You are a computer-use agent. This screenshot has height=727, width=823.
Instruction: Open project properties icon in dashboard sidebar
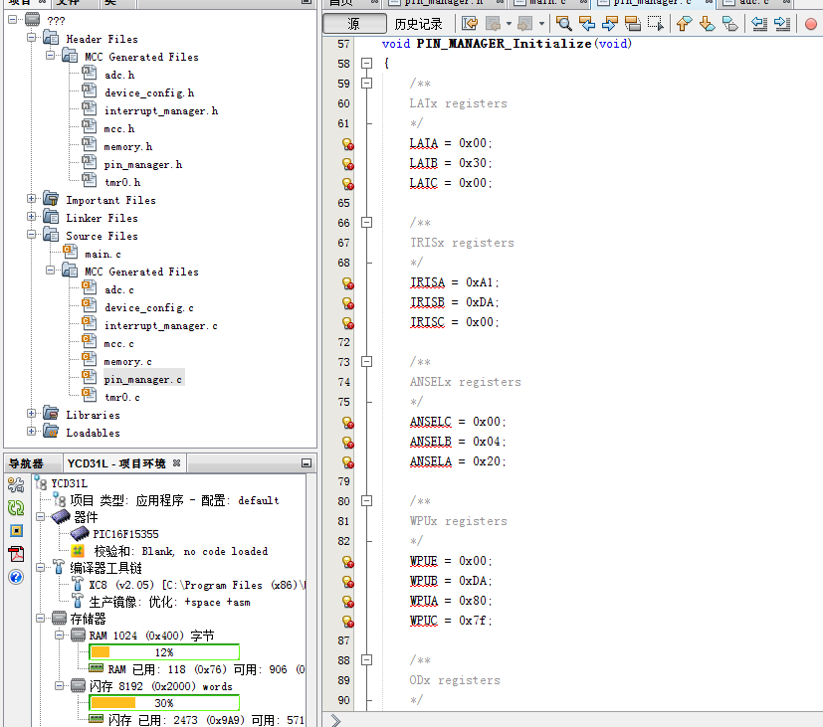(16, 484)
